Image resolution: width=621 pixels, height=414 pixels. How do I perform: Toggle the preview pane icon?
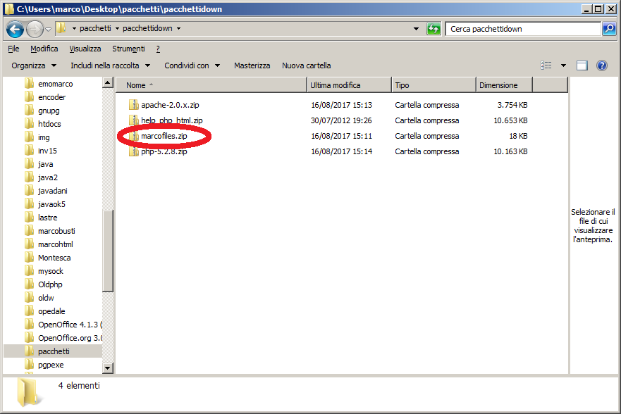(582, 65)
